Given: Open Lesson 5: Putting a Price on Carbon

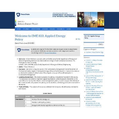Looking at the screenshot, I should click(94, 82).
